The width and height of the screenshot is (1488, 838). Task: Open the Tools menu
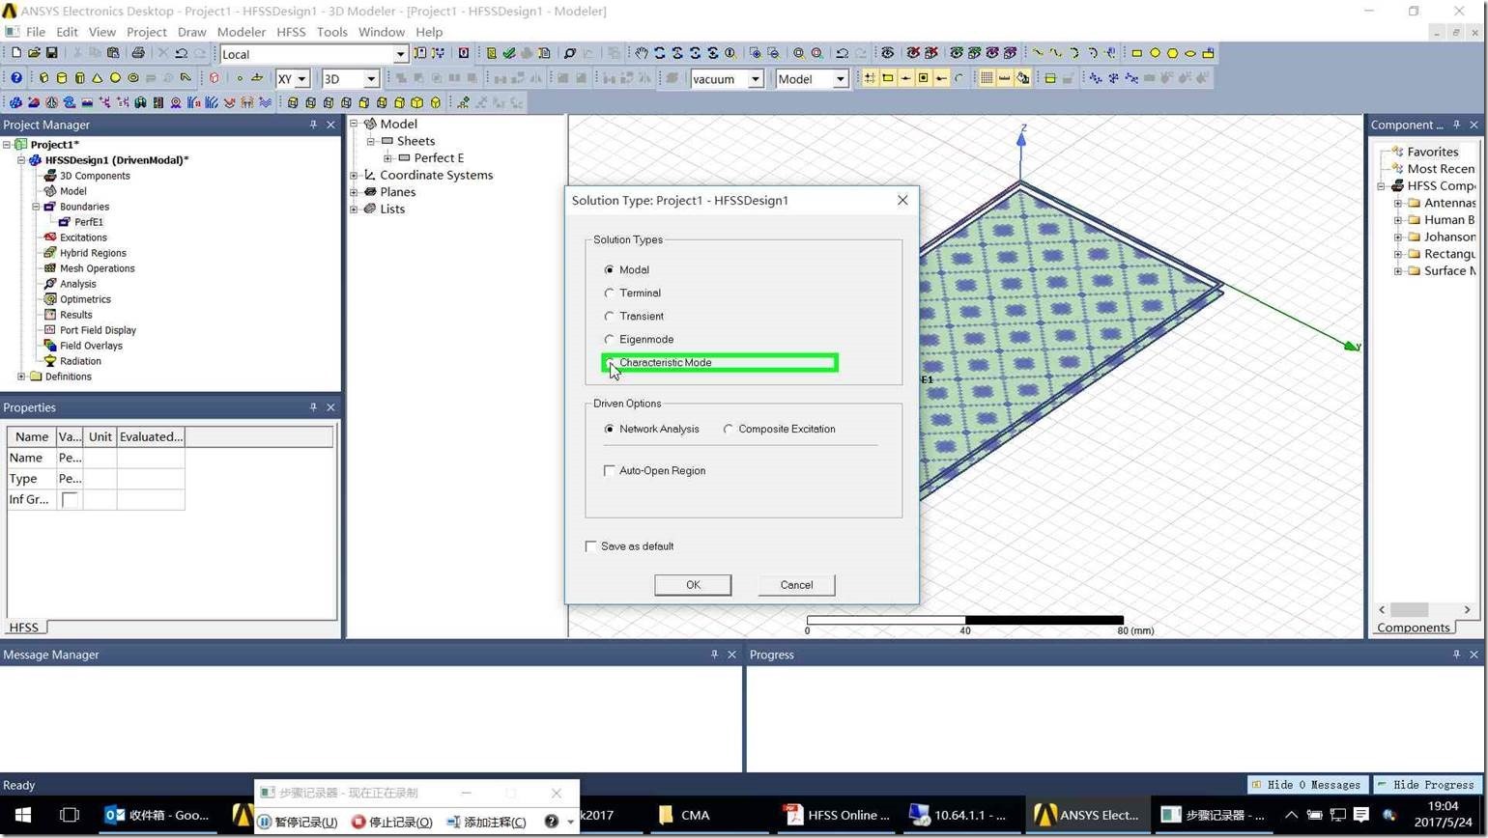tap(331, 32)
